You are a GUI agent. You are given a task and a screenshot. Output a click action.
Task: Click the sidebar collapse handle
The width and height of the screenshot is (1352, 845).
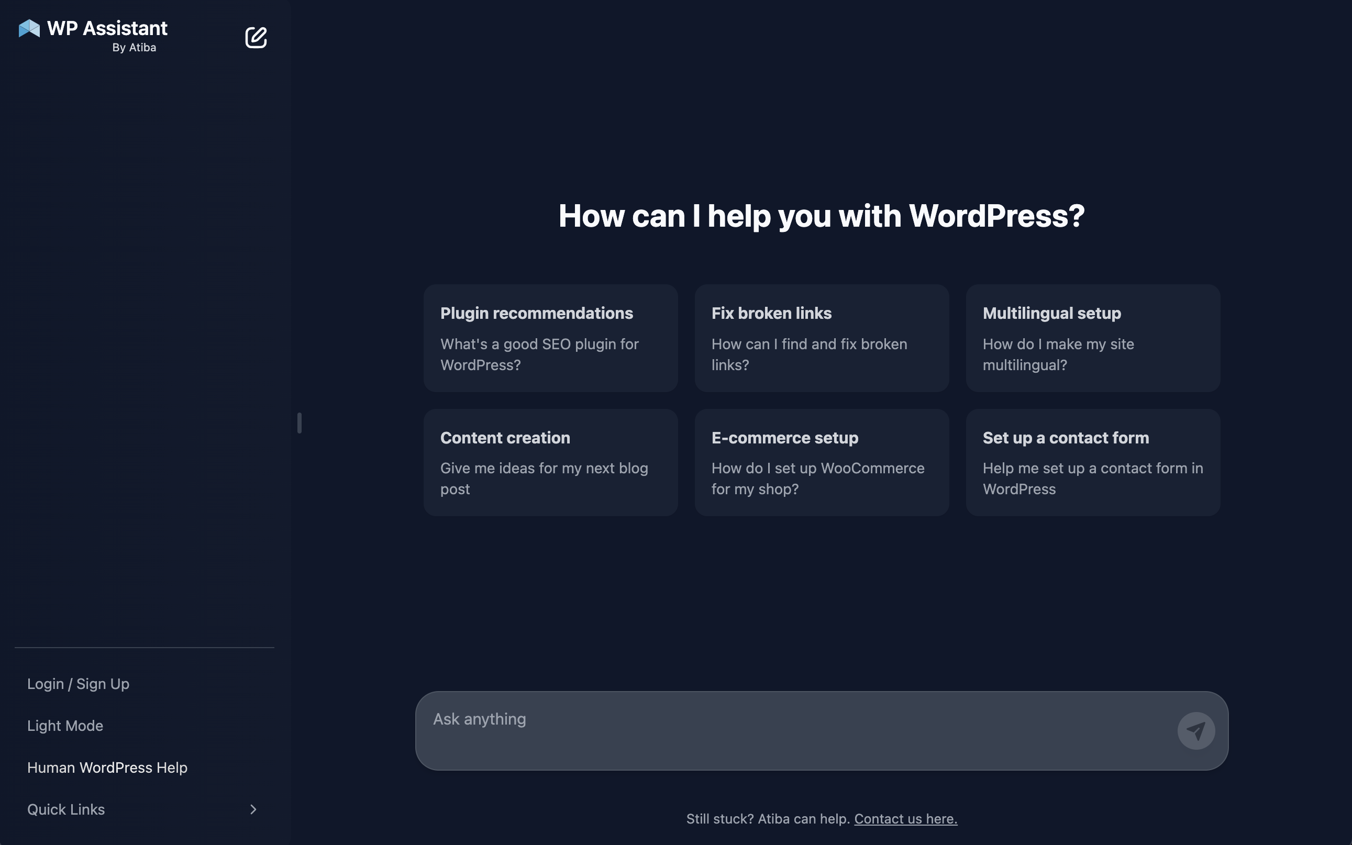(x=300, y=423)
